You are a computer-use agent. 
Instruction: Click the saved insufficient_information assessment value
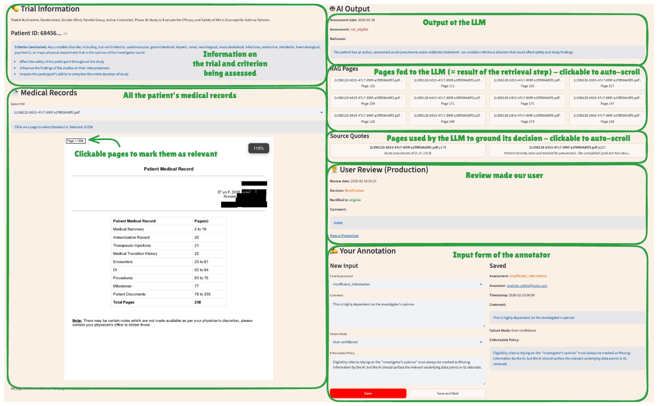[528, 276]
